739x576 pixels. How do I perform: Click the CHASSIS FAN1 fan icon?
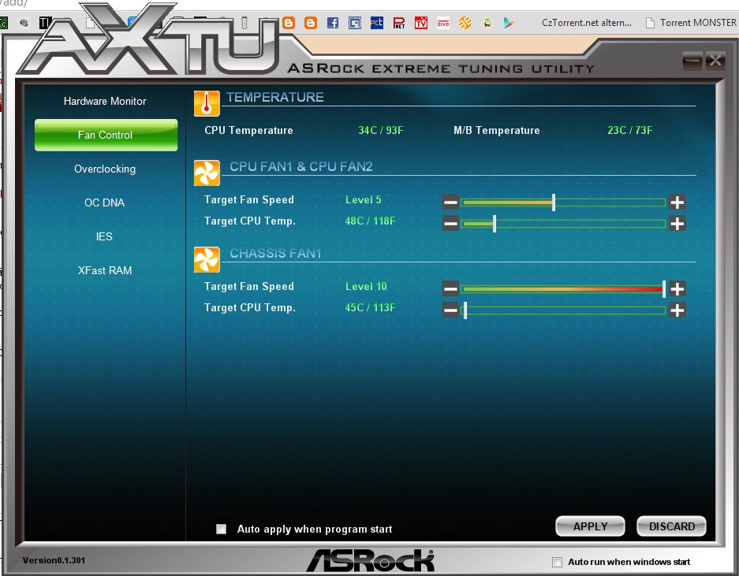point(207,259)
